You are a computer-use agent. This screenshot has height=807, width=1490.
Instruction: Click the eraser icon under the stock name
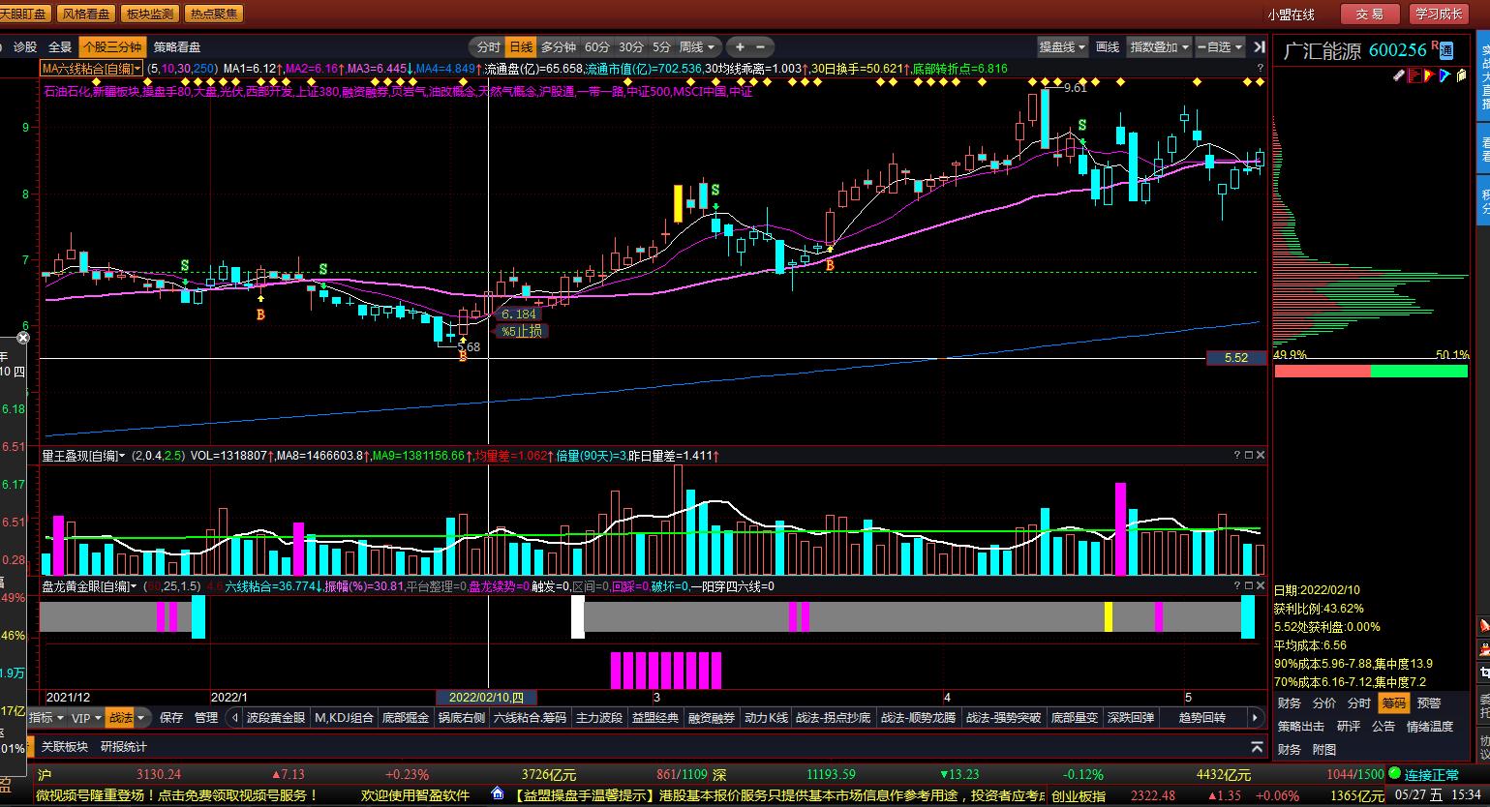[1398, 75]
